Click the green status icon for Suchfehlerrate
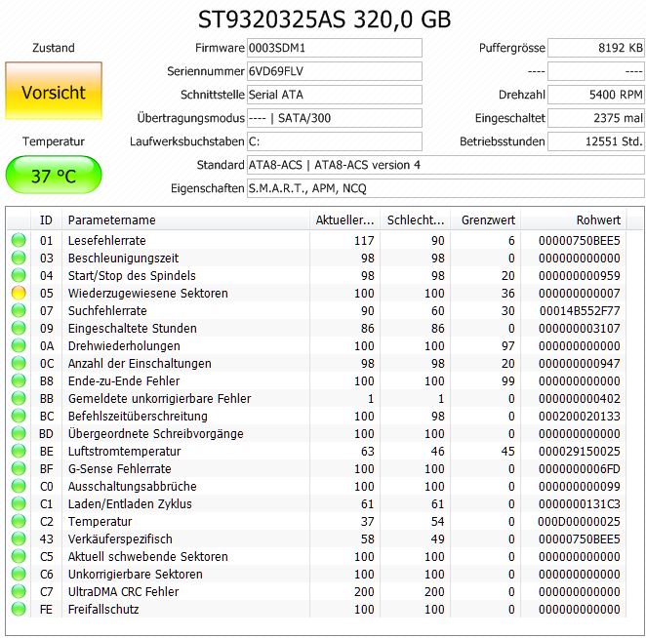646x638 pixels. [x=19, y=310]
